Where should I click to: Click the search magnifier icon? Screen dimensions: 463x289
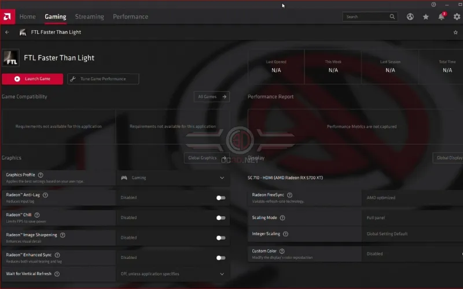[x=392, y=17]
